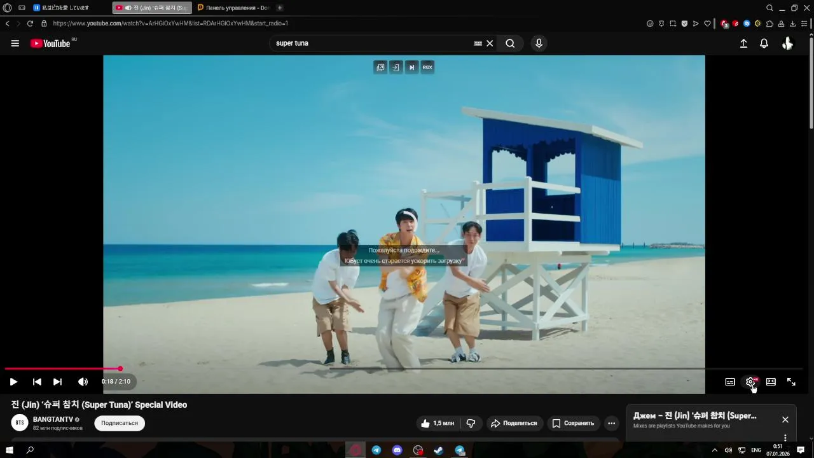Open the Opera browser menu logo
This screenshot has width=814, height=458.
click(x=8, y=8)
